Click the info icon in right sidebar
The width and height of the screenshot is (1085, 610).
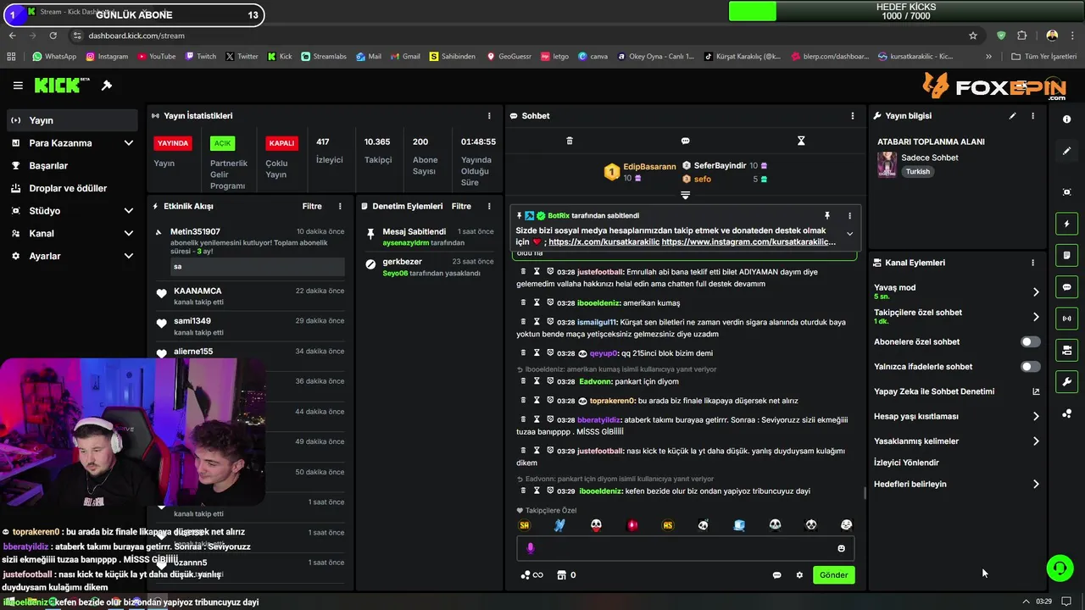coord(1066,119)
